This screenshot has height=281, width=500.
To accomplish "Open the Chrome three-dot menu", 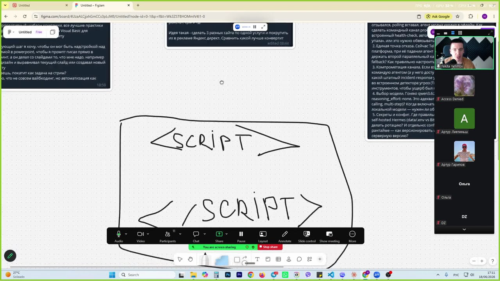I will pyautogui.click(x=494, y=16).
